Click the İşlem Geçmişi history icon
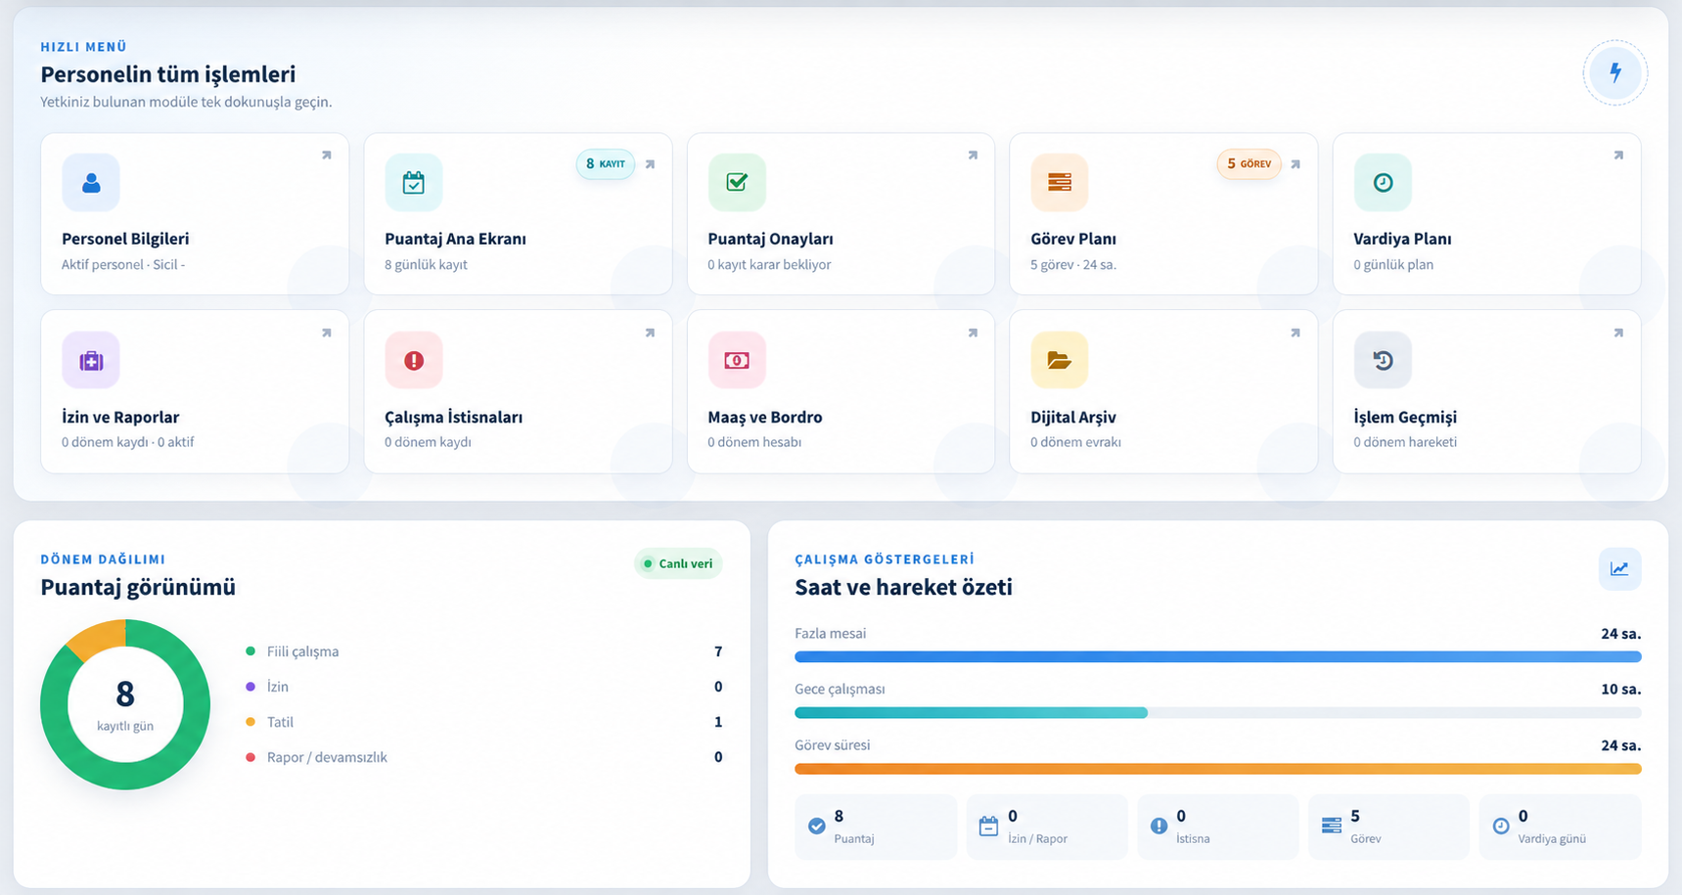This screenshot has height=895, width=1682. point(1383,360)
